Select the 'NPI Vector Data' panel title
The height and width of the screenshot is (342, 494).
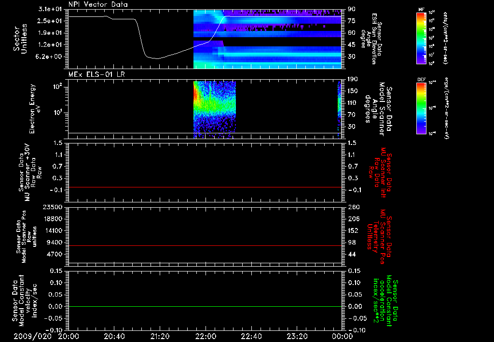(x=98, y=4)
